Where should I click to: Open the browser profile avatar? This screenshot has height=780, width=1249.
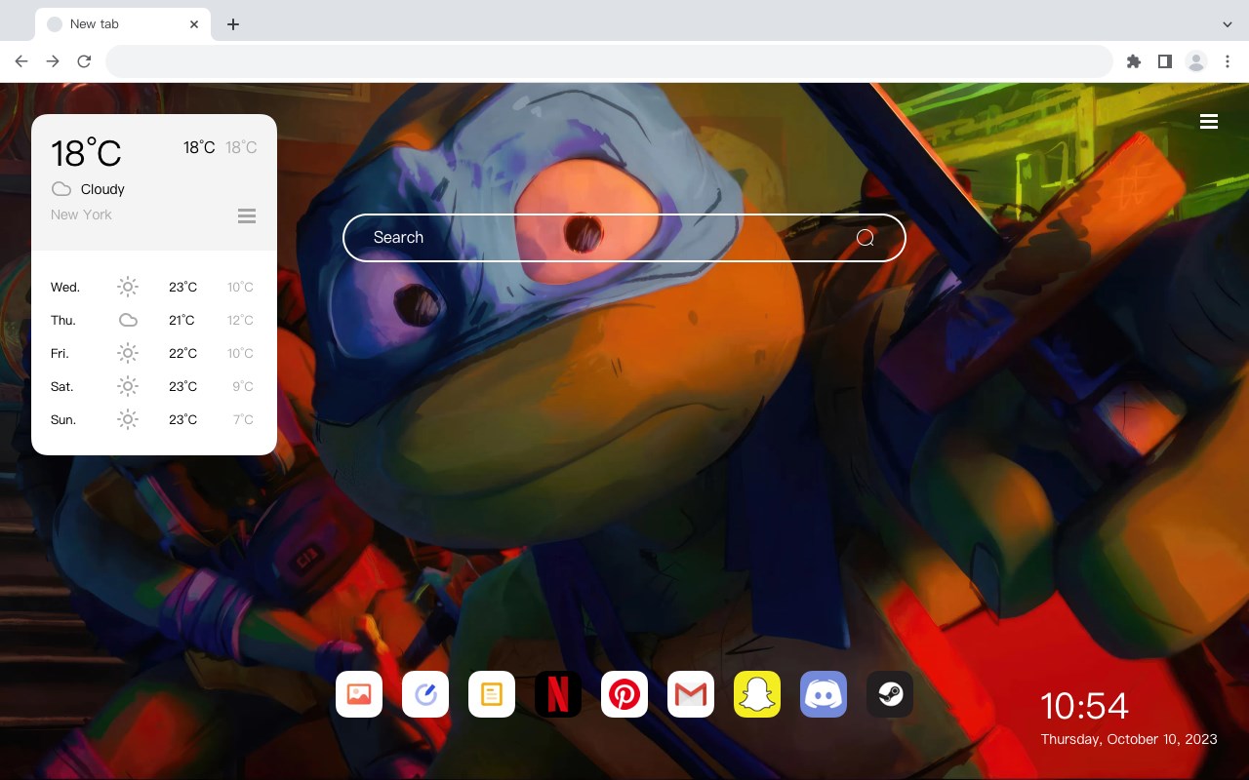point(1196,61)
